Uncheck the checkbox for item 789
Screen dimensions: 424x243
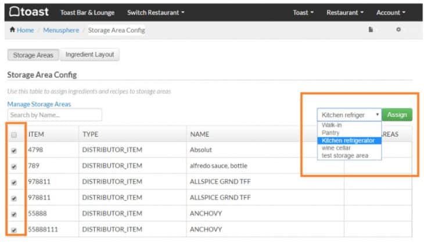pos(14,166)
